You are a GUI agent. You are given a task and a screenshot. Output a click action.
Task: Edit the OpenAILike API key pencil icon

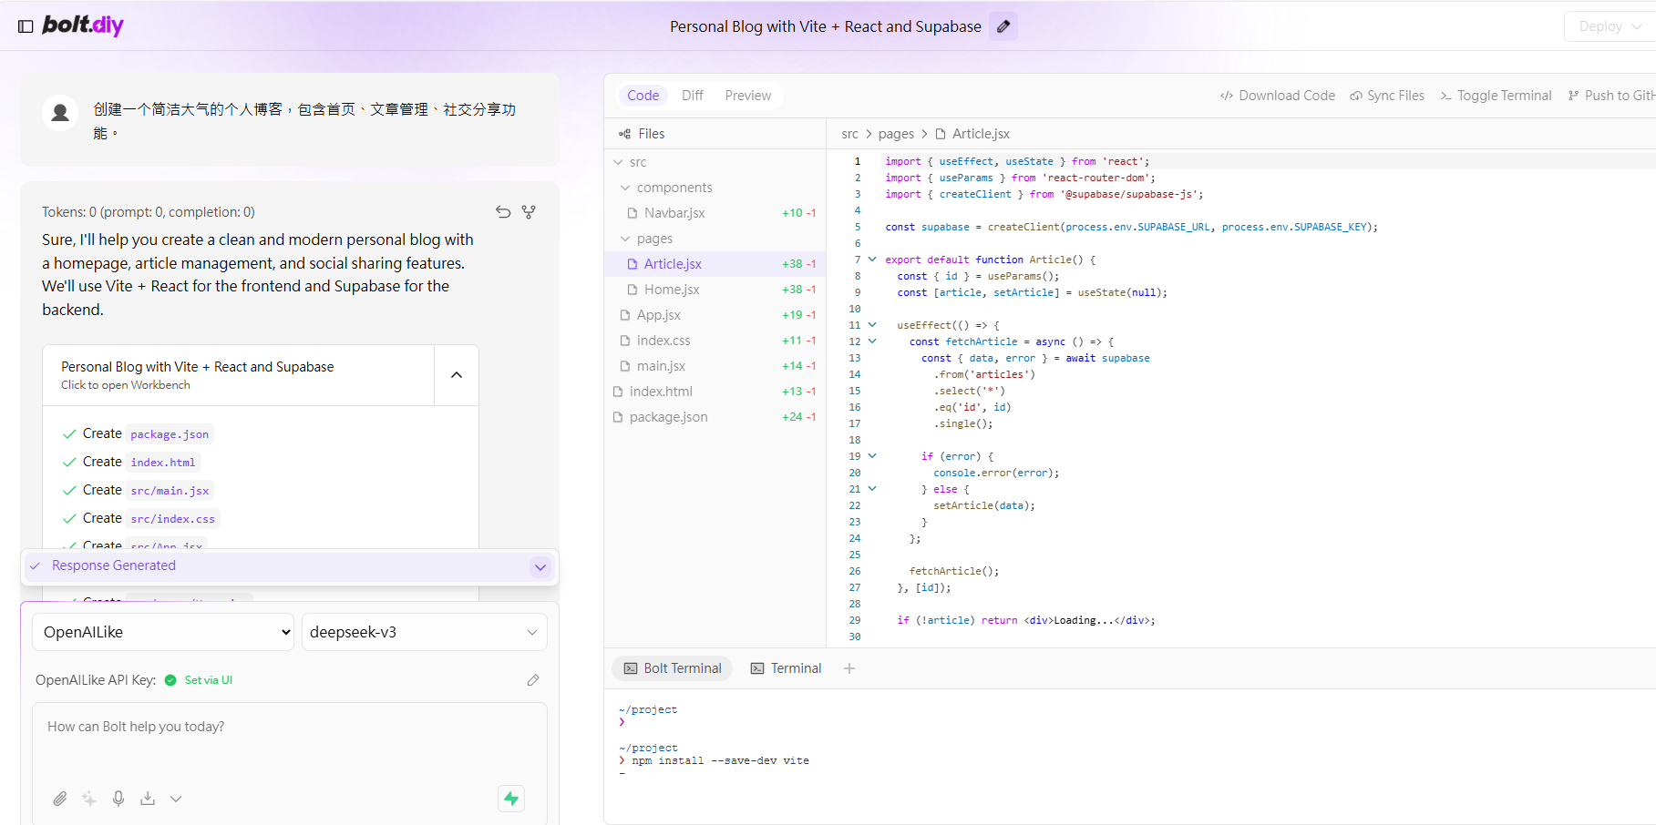click(533, 680)
